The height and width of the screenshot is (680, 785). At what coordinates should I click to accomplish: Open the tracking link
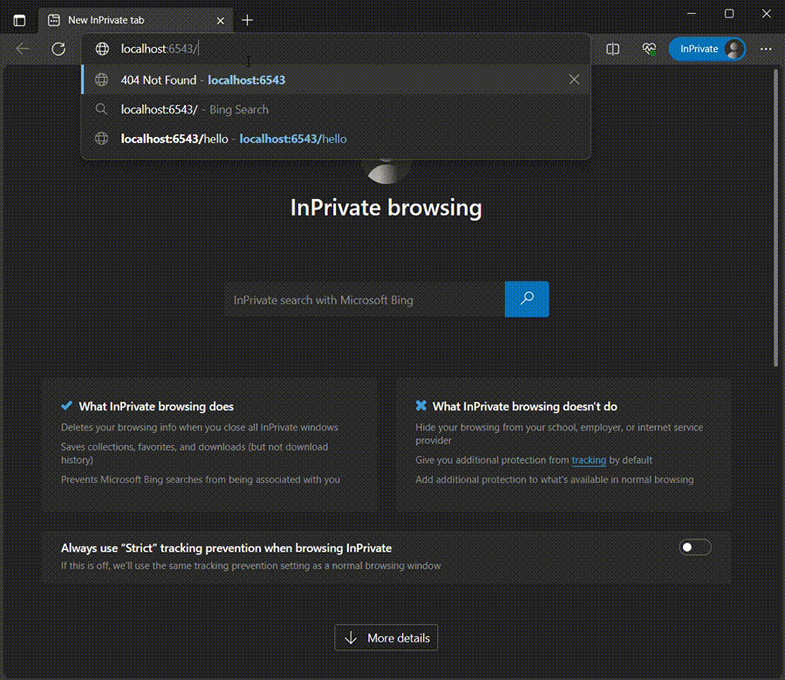click(x=589, y=460)
